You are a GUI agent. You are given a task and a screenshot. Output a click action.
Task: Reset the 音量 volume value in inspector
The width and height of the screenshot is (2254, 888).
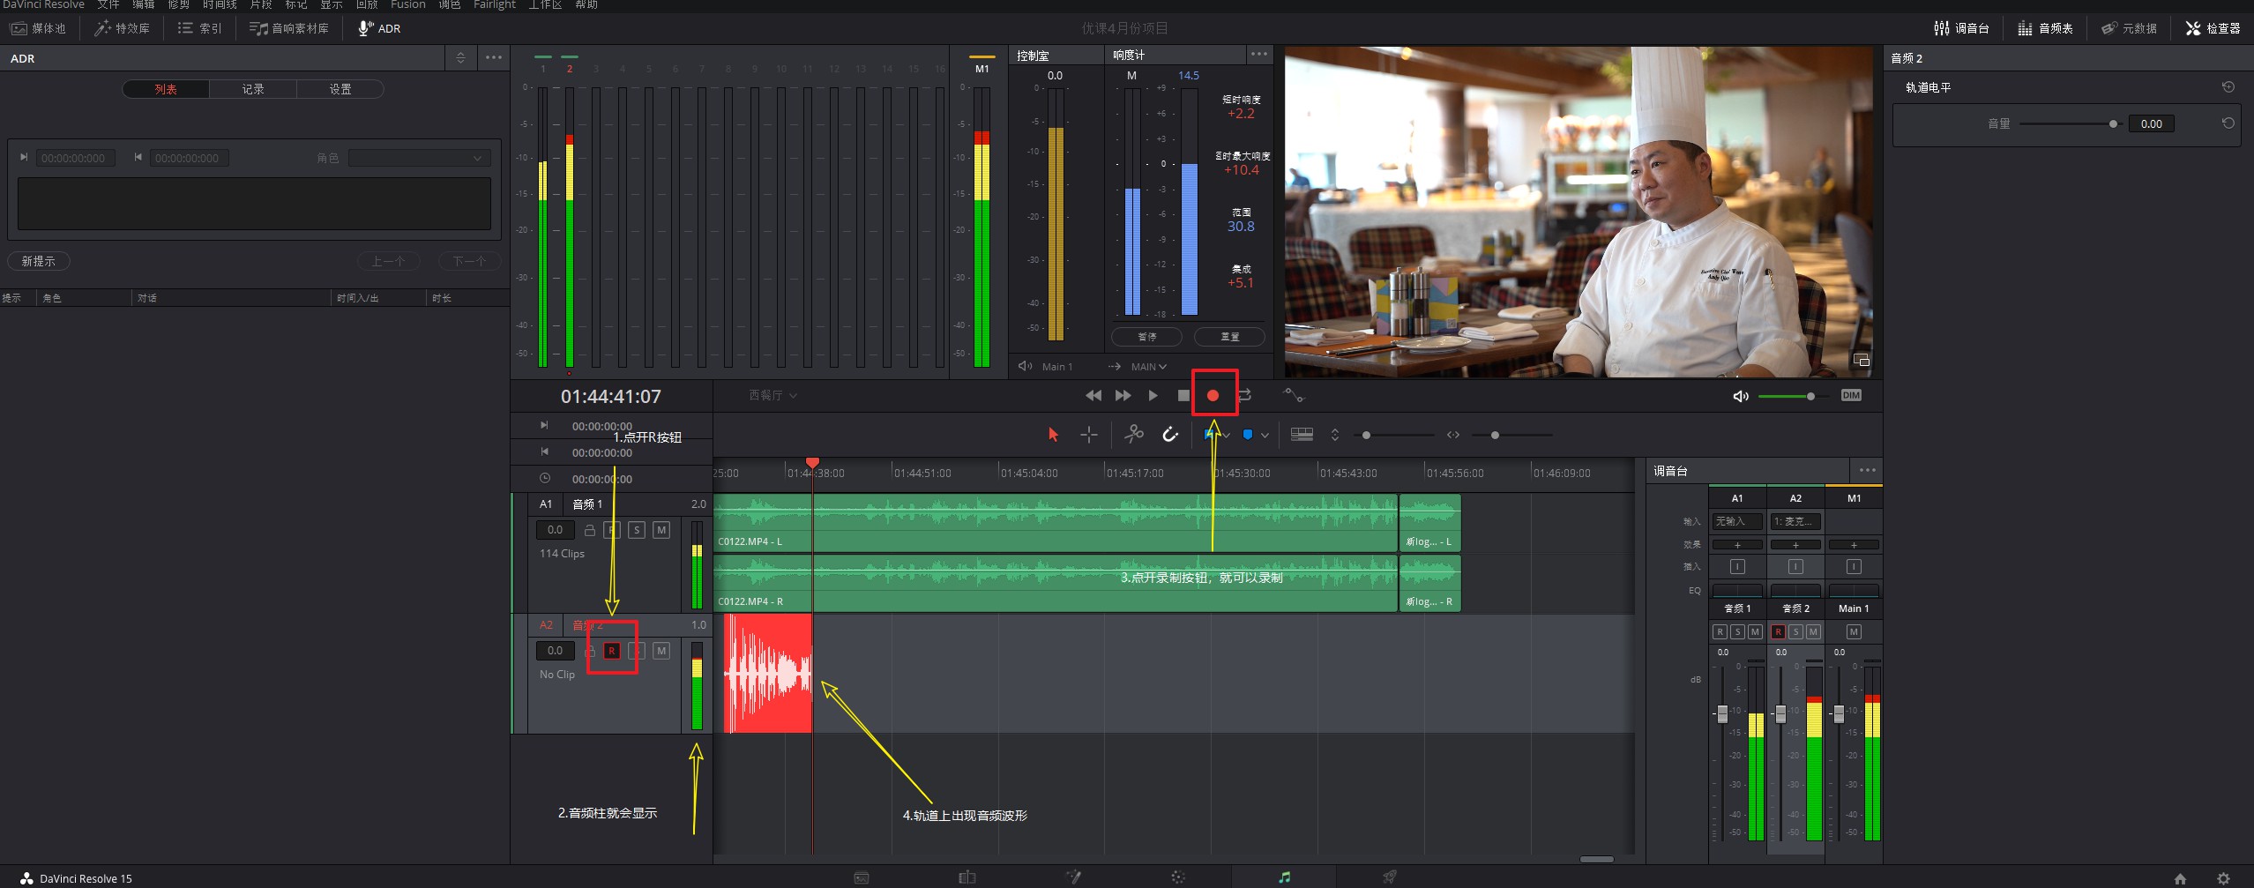2228,123
